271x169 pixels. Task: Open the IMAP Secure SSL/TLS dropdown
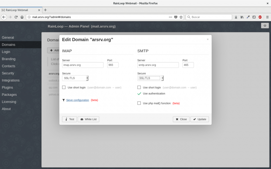click(x=75, y=78)
